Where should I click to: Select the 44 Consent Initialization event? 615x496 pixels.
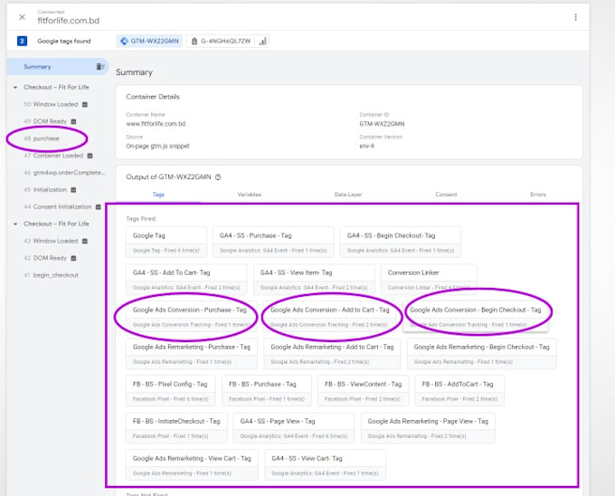point(57,206)
